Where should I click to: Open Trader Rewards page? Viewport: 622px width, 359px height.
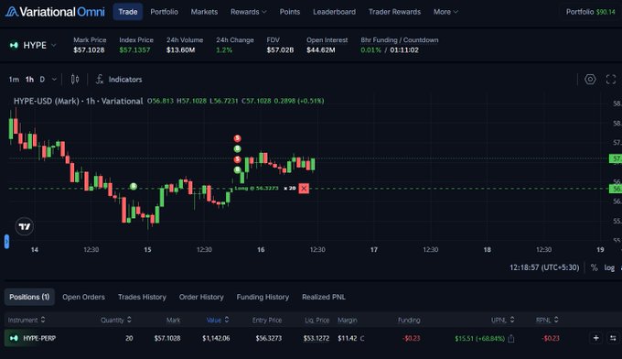coord(394,12)
